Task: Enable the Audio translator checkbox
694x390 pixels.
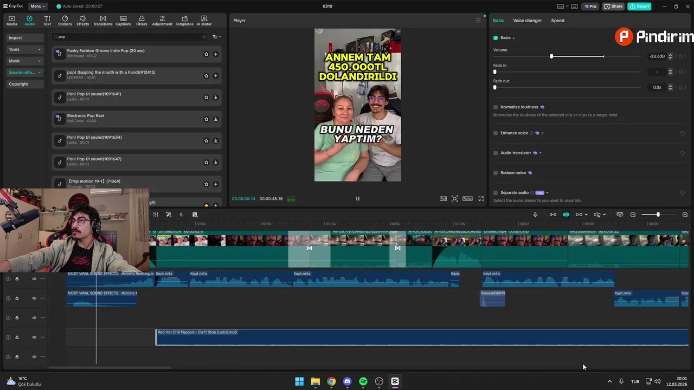Action: click(496, 153)
